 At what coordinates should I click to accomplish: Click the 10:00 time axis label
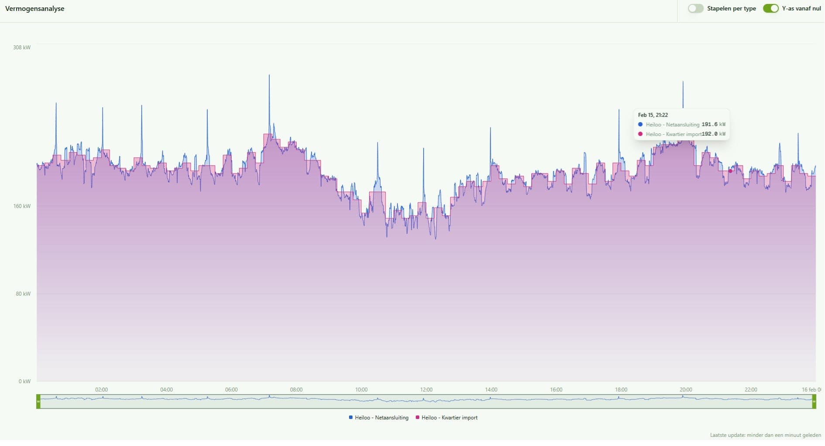361,390
